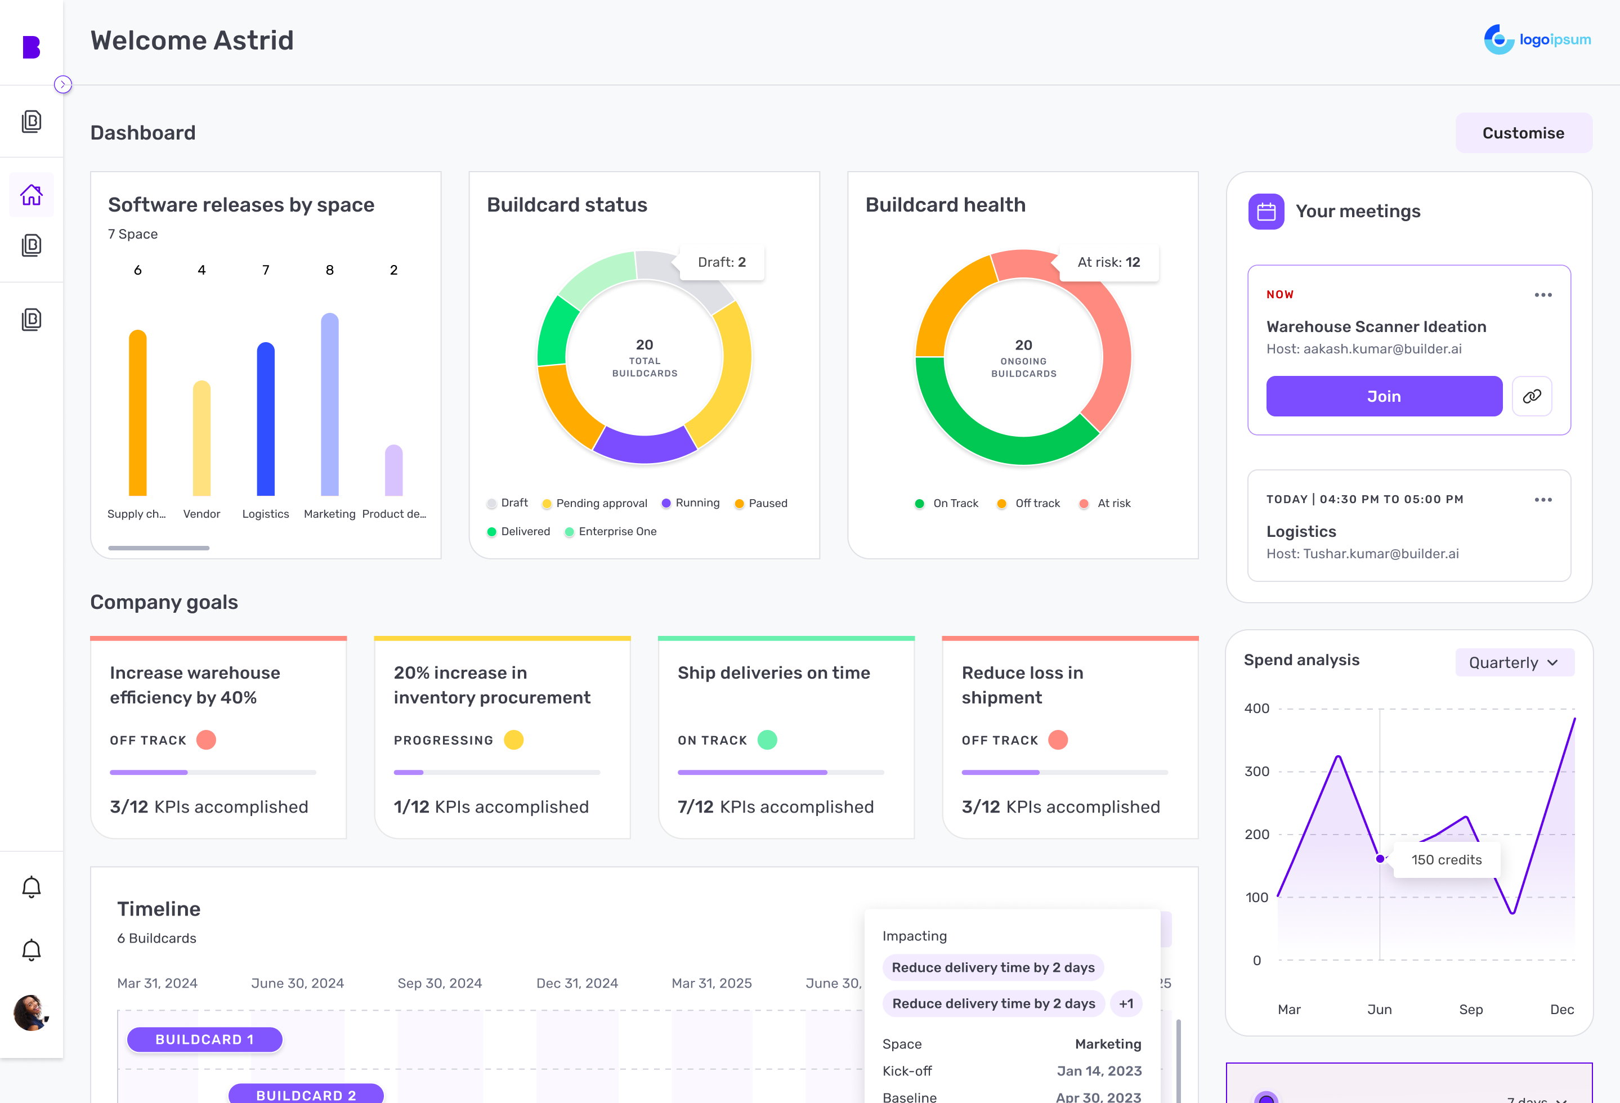Select the bottom Buildcards icon in the sidebar
Viewport: 1620px width, 1103px height.
pos(32,319)
